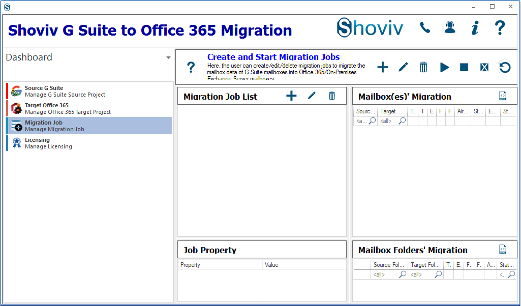Click the Job Property panel title

(x=209, y=250)
